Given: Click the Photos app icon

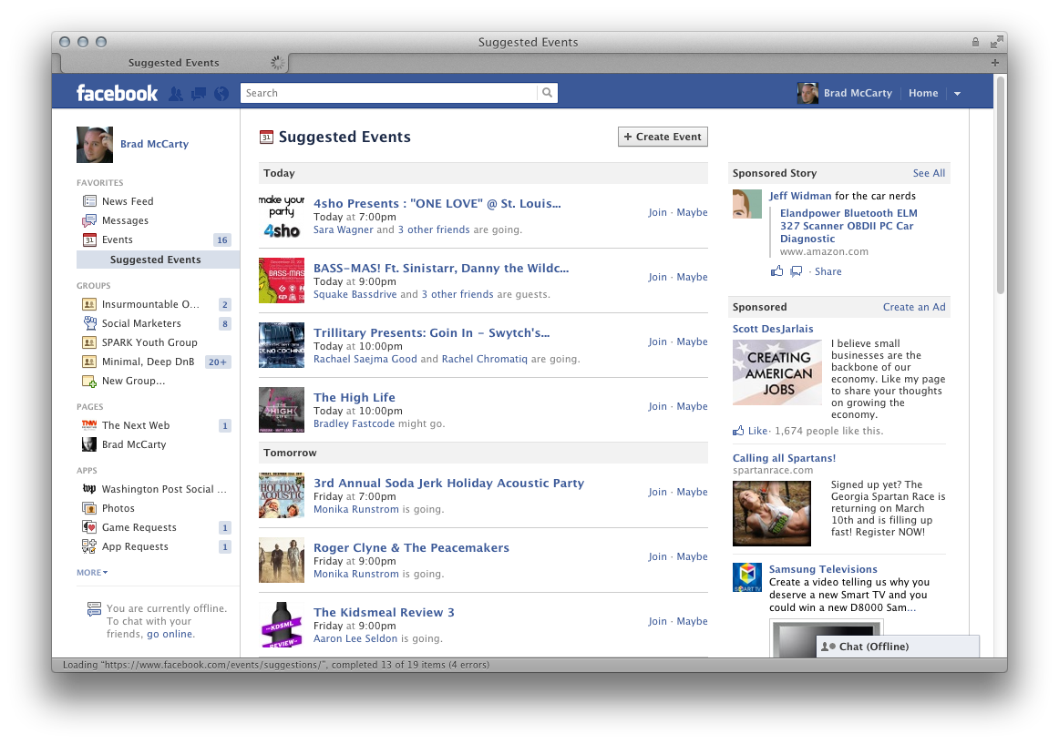Looking at the screenshot, I should click(89, 508).
